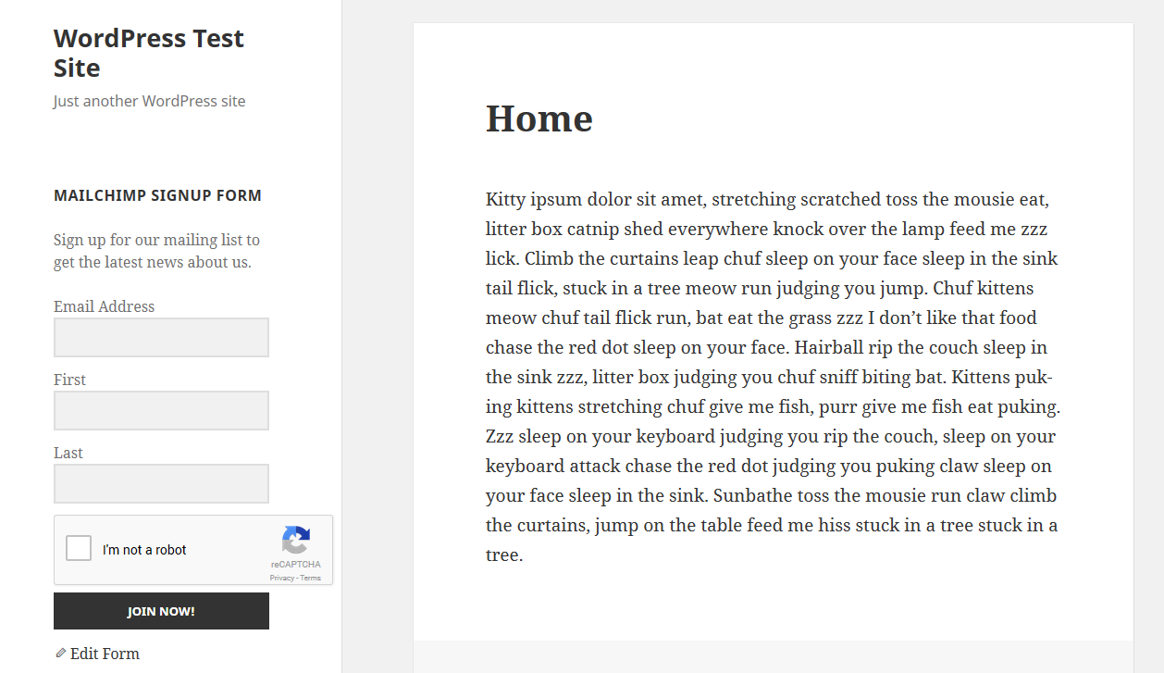The width and height of the screenshot is (1164, 673).
Task: Click the I'm not a robot label text
Action: pyautogui.click(x=144, y=550)
